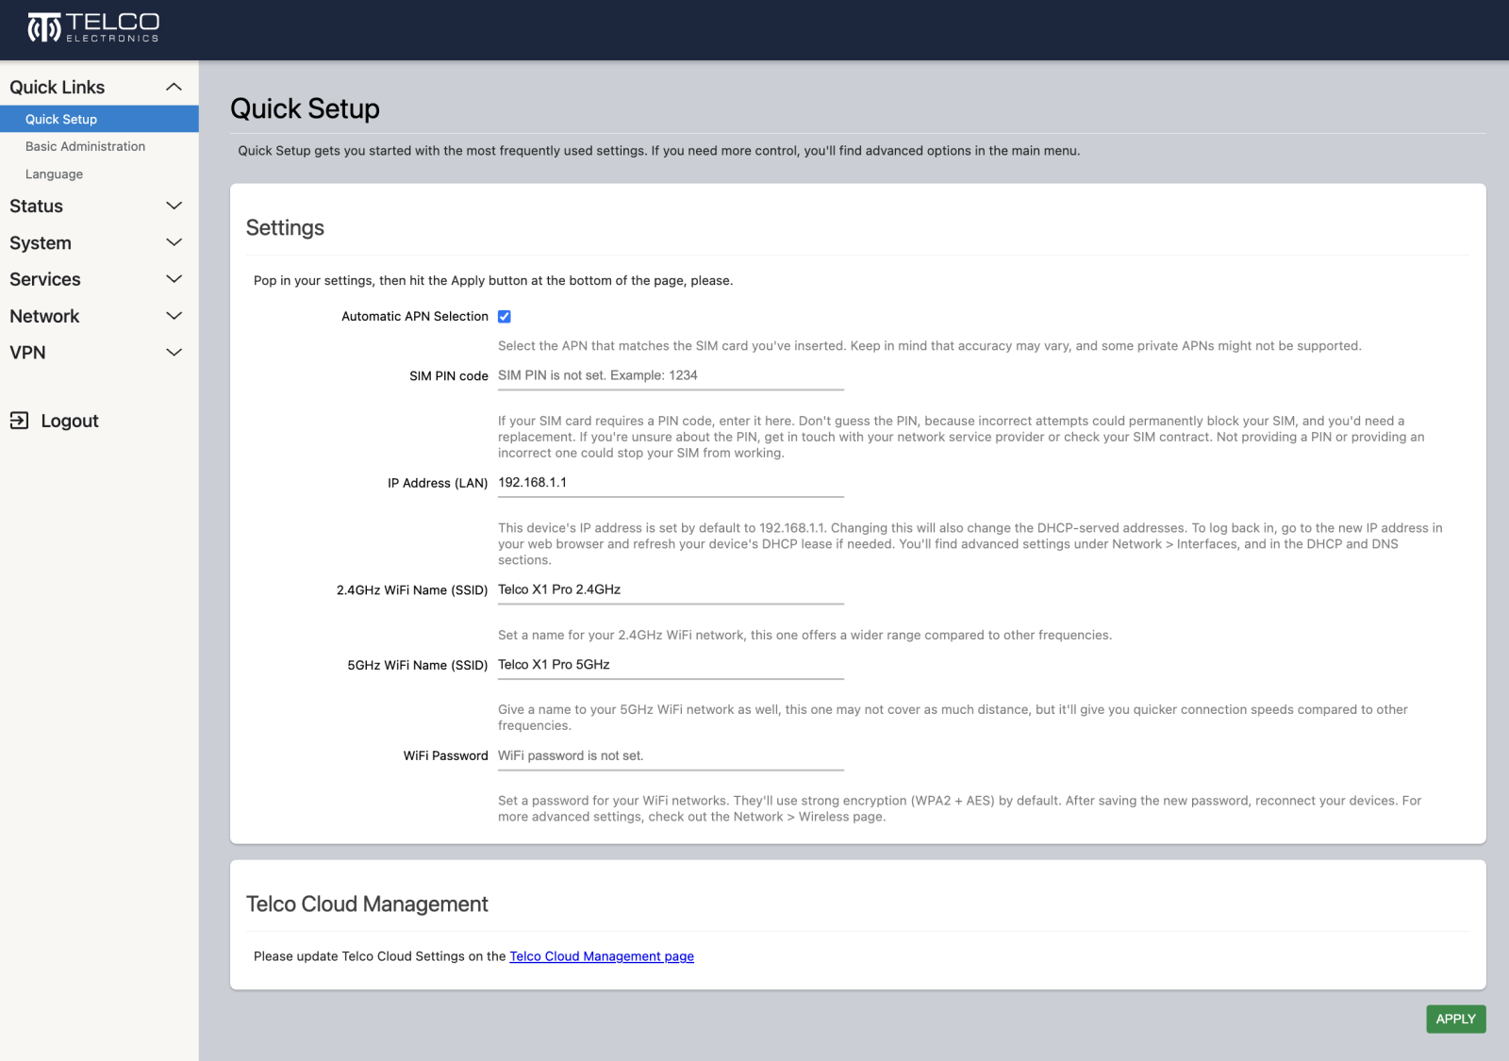Expand the Services menu chevron

coord(174,279)
